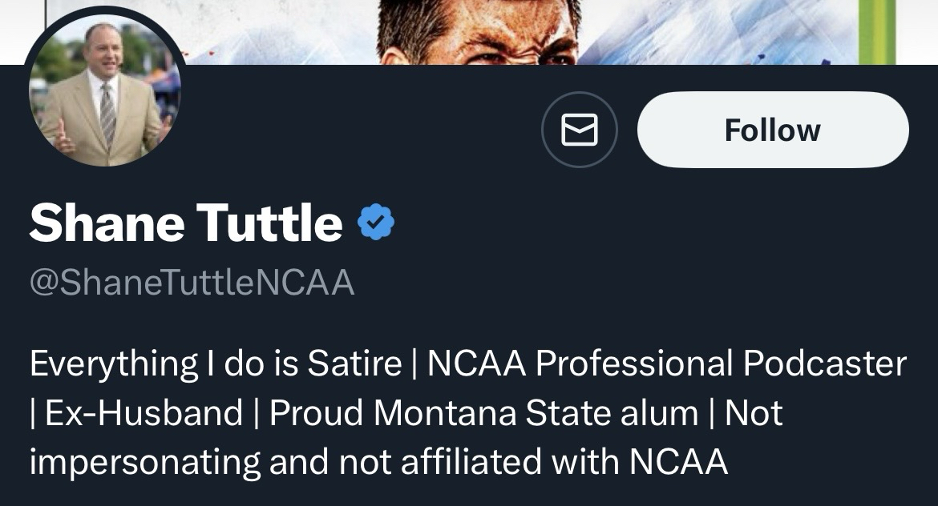
Task: Click the face in the banner image
Action: click(479, 32)
